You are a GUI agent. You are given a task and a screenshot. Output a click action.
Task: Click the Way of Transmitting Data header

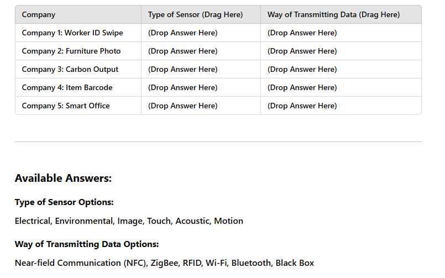(333, 14)
